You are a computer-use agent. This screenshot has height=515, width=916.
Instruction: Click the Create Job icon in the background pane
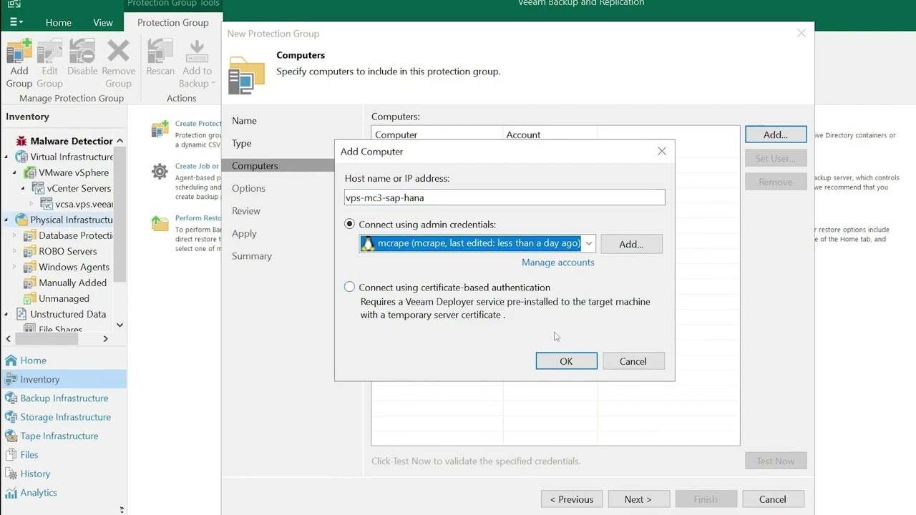(x=160, y=172)
